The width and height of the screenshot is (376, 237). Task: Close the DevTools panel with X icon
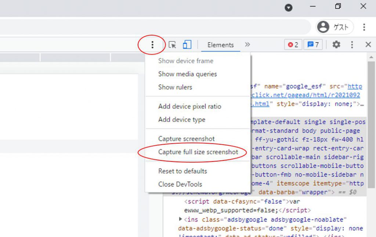pyautogui.click(x=368, y=45)
